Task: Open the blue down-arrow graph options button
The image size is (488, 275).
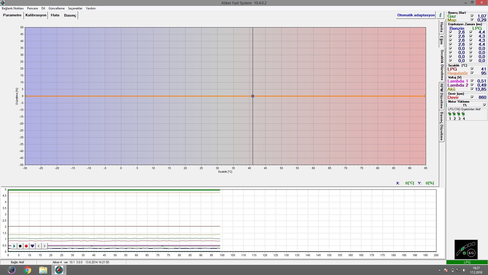Action: 32,246
